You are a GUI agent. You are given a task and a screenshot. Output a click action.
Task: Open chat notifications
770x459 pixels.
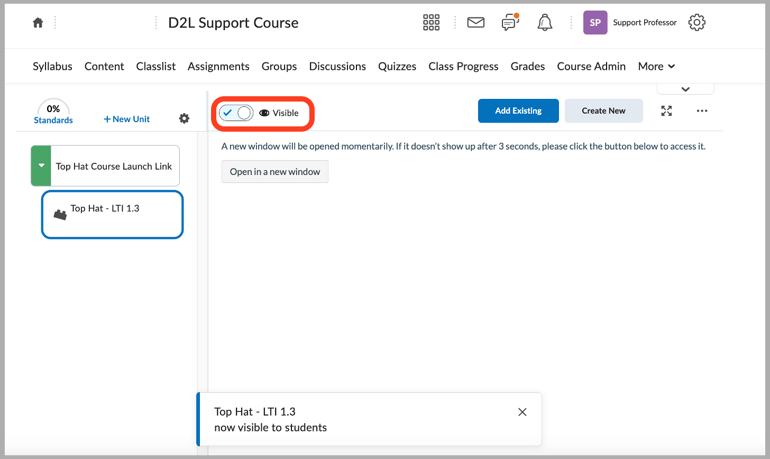tap(509, 22)
